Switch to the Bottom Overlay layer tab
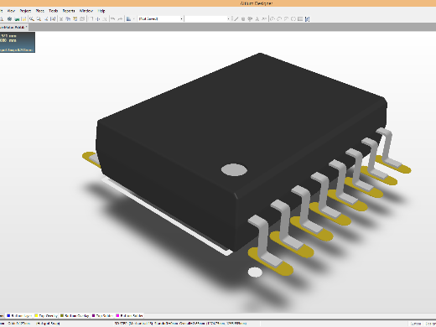The image size is (436, 327). point(75,315)
